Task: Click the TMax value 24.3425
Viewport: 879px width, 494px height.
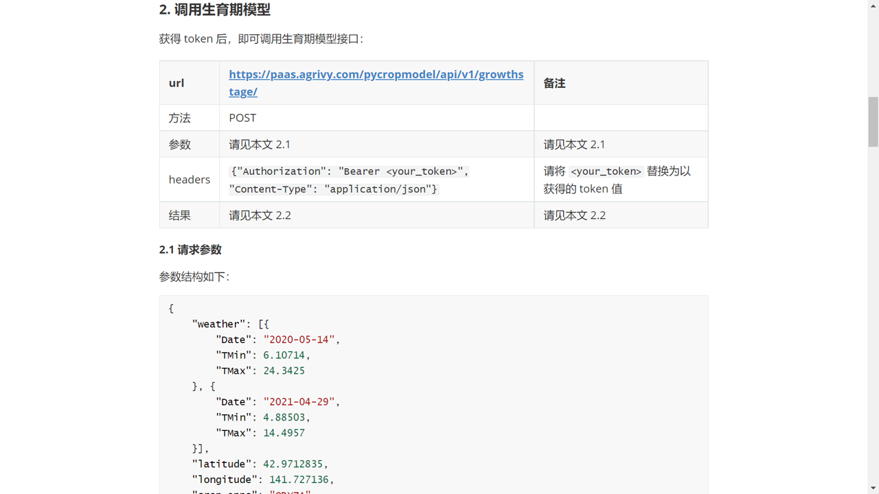Action: point(284,370)
